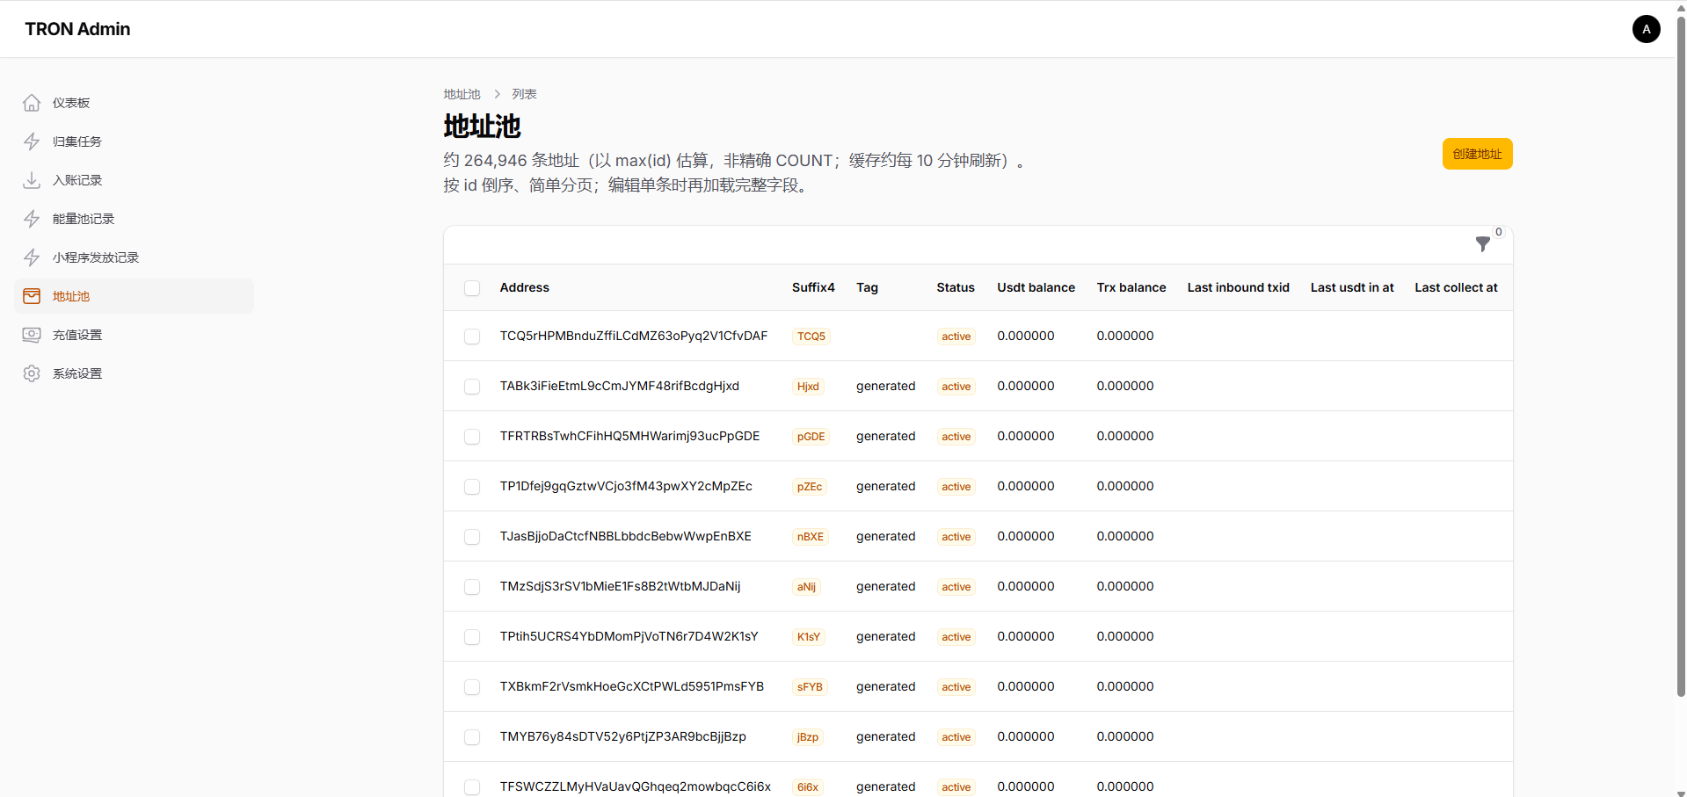The width and height of the screenshot is (1687, 797).
Task: Click the 入账记录 download icon
Action: pos(32,180)
